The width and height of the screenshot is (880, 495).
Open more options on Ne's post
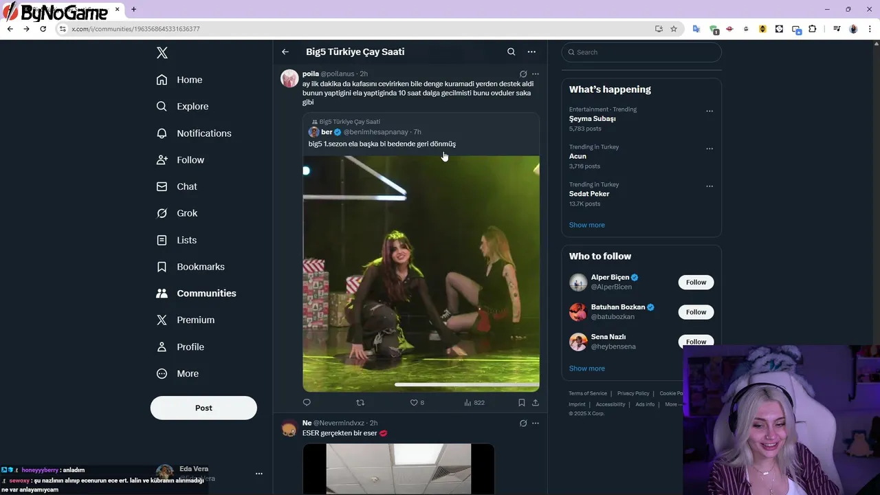click(536, 423)
